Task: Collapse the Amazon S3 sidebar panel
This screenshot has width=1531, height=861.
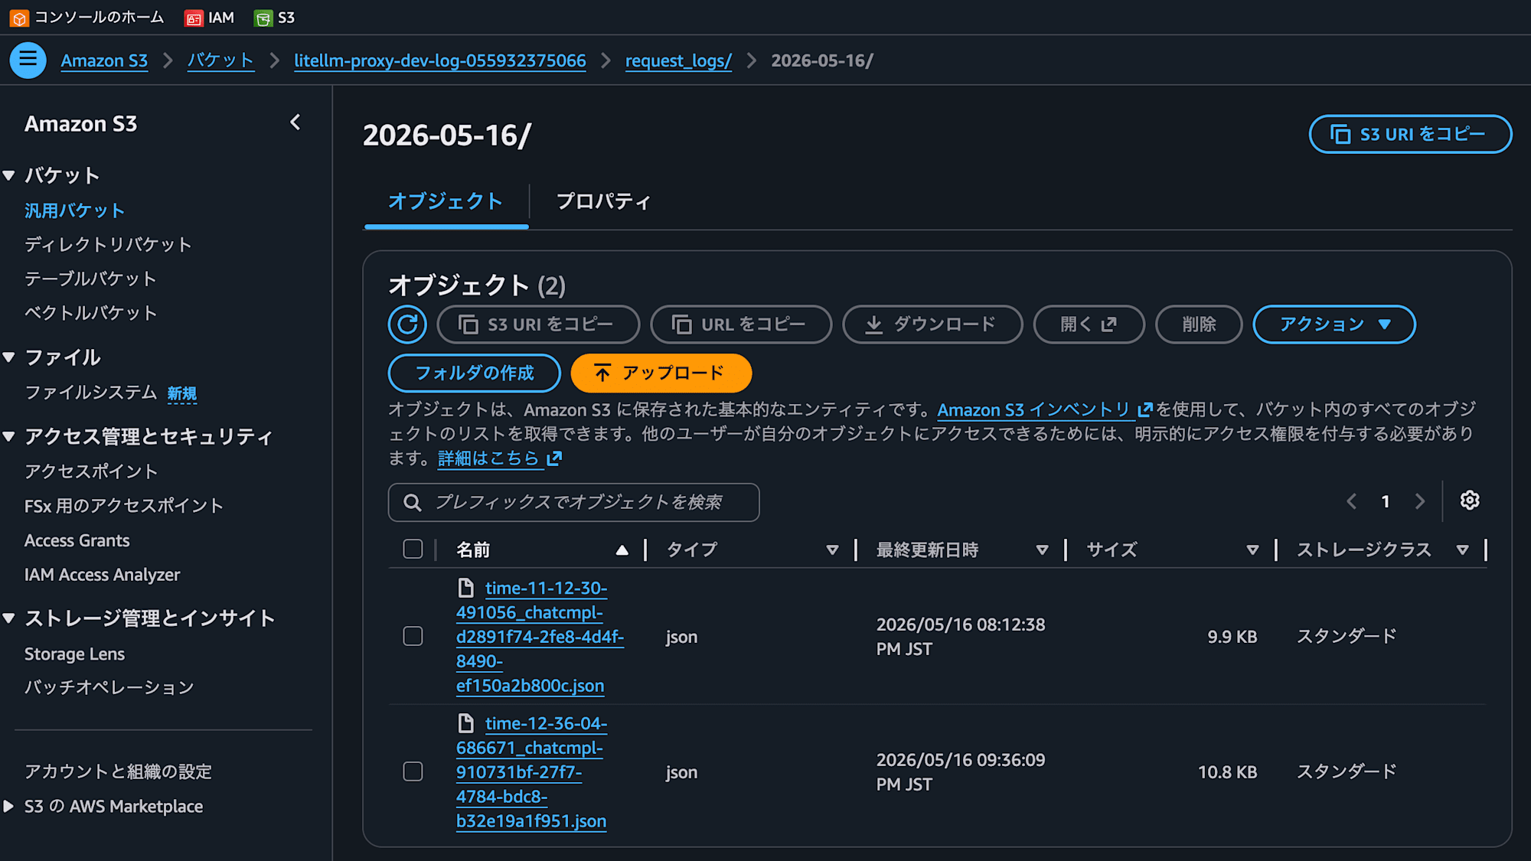Action: (x=295, y=122)
